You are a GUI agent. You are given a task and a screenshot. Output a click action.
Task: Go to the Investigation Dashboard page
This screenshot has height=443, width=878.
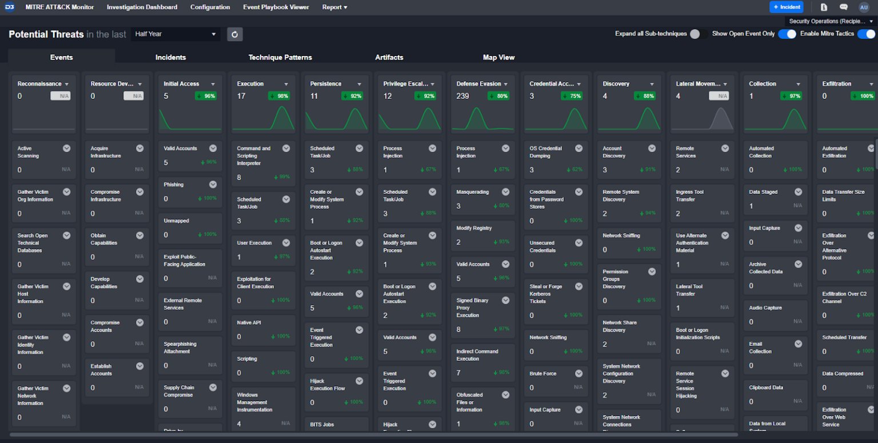point(142,7)
